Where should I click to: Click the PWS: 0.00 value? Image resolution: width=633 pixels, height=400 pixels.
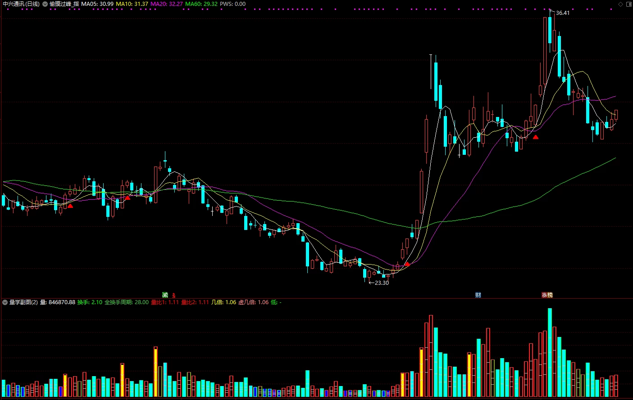(233, 4)
